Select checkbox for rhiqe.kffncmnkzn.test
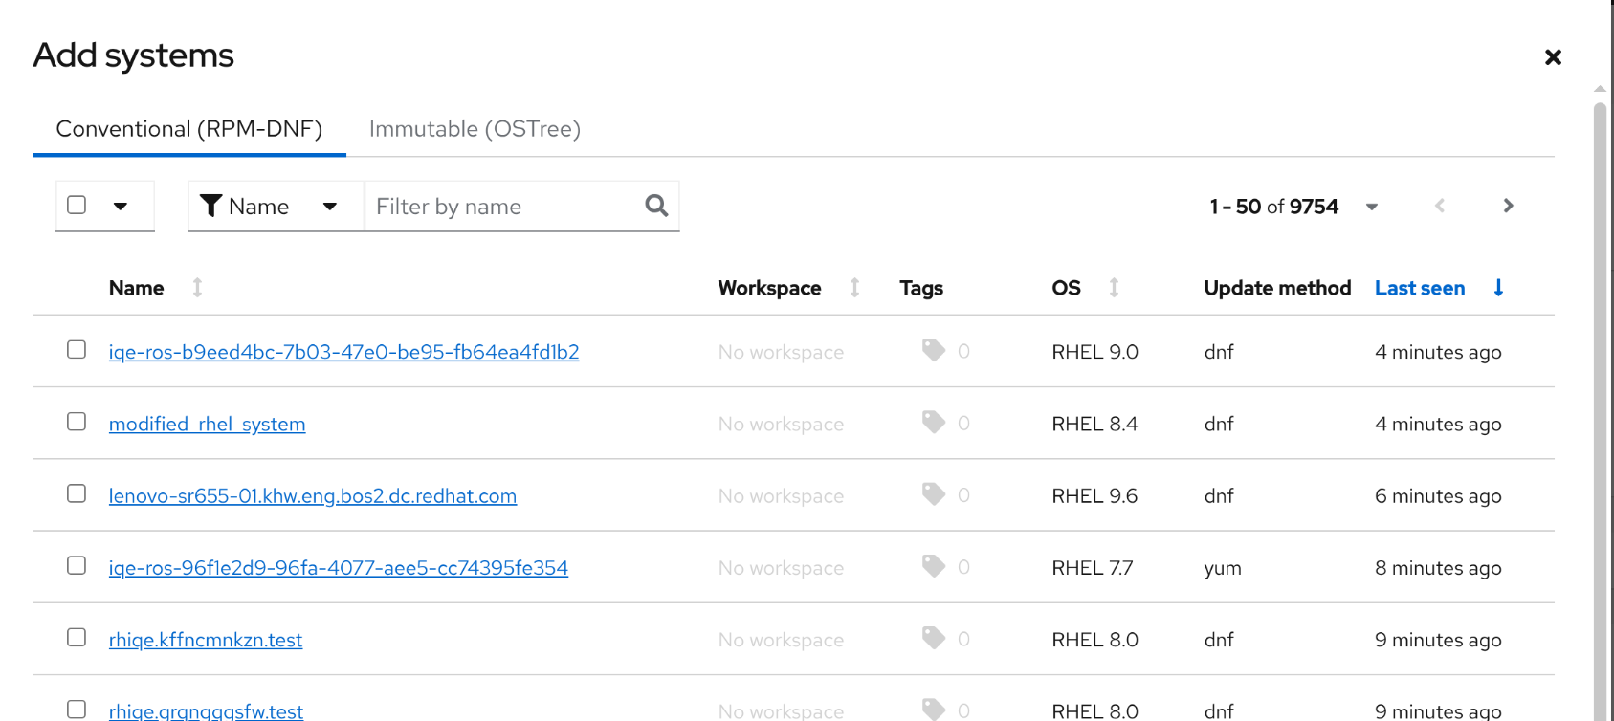 (77, 638)
